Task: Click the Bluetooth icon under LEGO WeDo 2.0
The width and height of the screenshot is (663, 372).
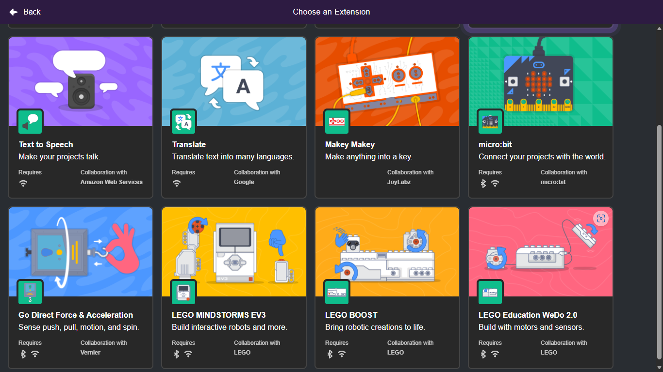Action: click(483, 354)
